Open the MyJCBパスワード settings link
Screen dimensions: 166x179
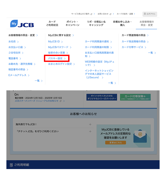click(60, 47)
